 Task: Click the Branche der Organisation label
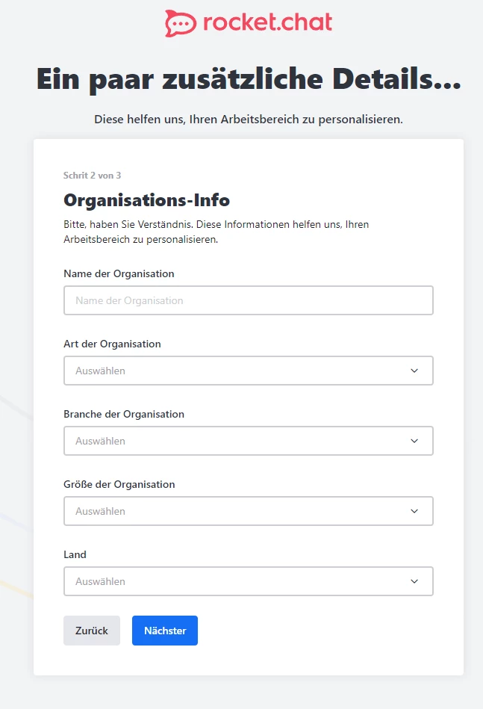(x=124, y=414)
